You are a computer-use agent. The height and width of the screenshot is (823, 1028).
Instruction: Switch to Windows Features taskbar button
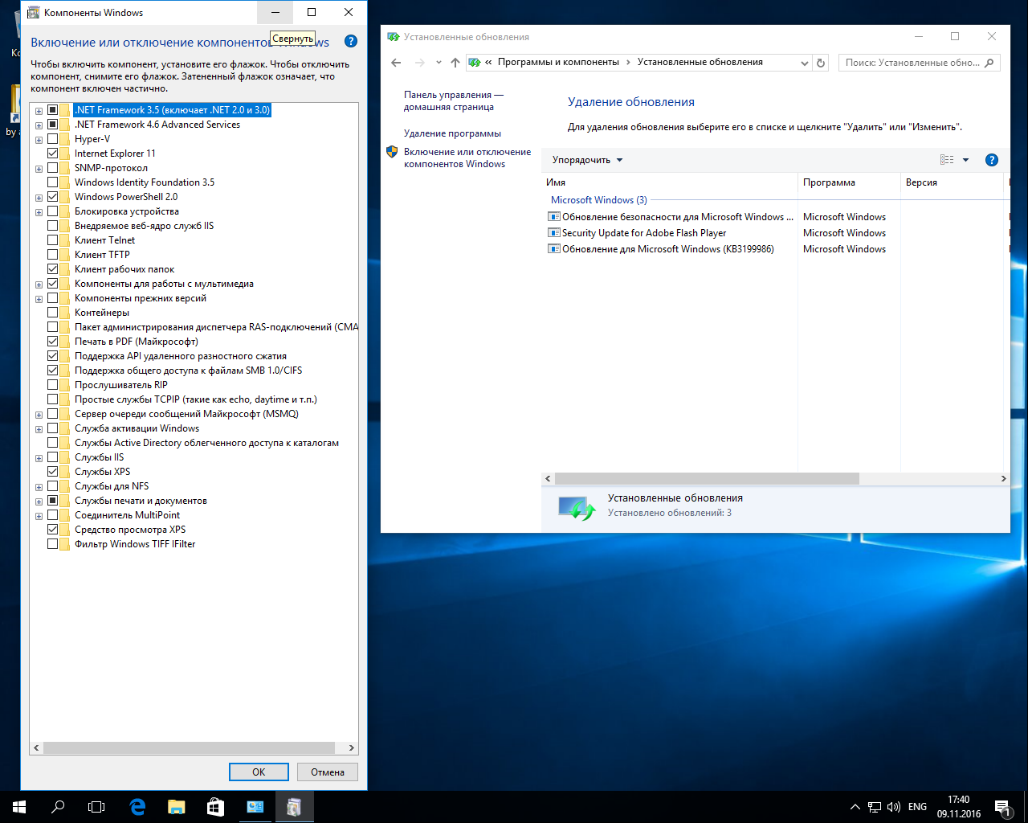(x=294, y=807)
